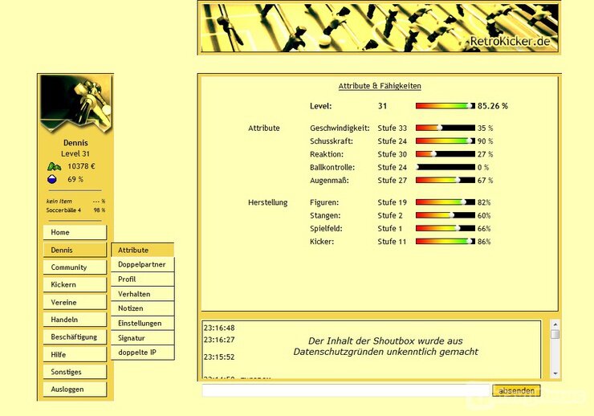Click the Level 31 text in sidebar
594x416 pixels.
[x=75, y=154]
